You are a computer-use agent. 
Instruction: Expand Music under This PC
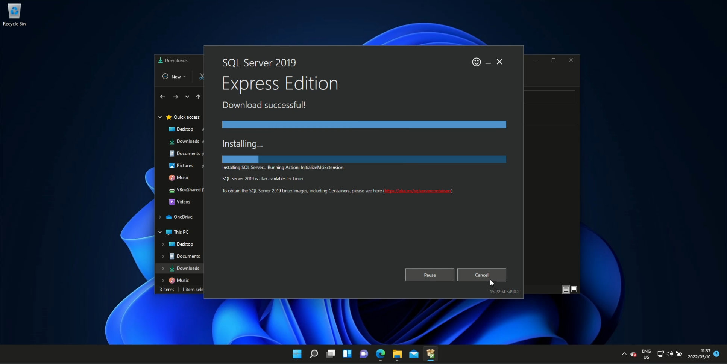(x=163, y=280)
